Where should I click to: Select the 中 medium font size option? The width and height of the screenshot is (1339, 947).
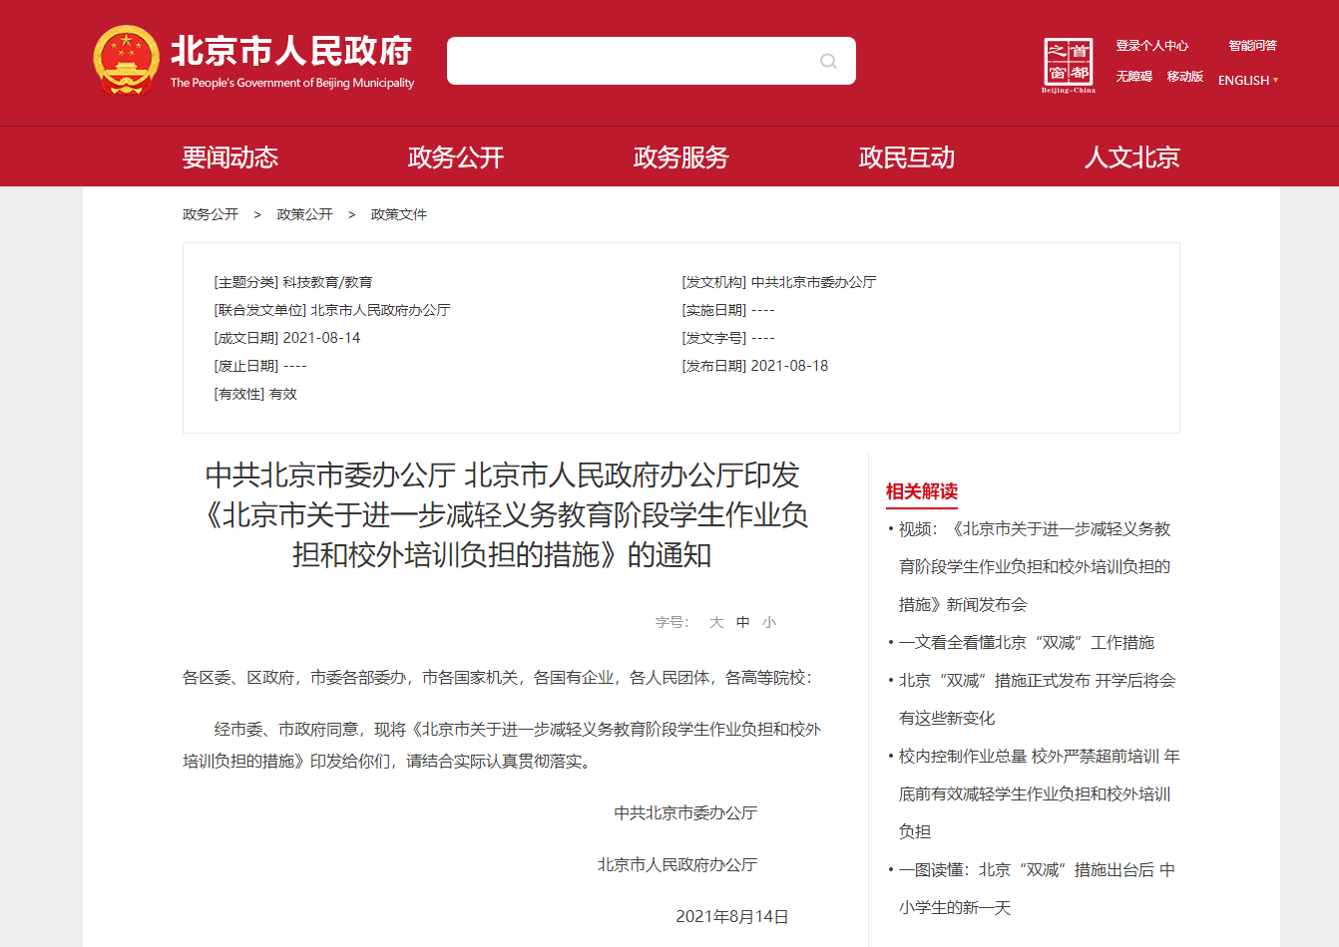coord(743,622)
